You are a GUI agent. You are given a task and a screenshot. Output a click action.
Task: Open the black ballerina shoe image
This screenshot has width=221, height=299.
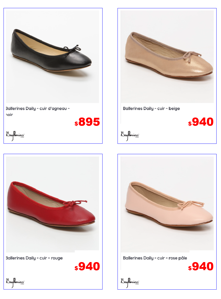53,57
